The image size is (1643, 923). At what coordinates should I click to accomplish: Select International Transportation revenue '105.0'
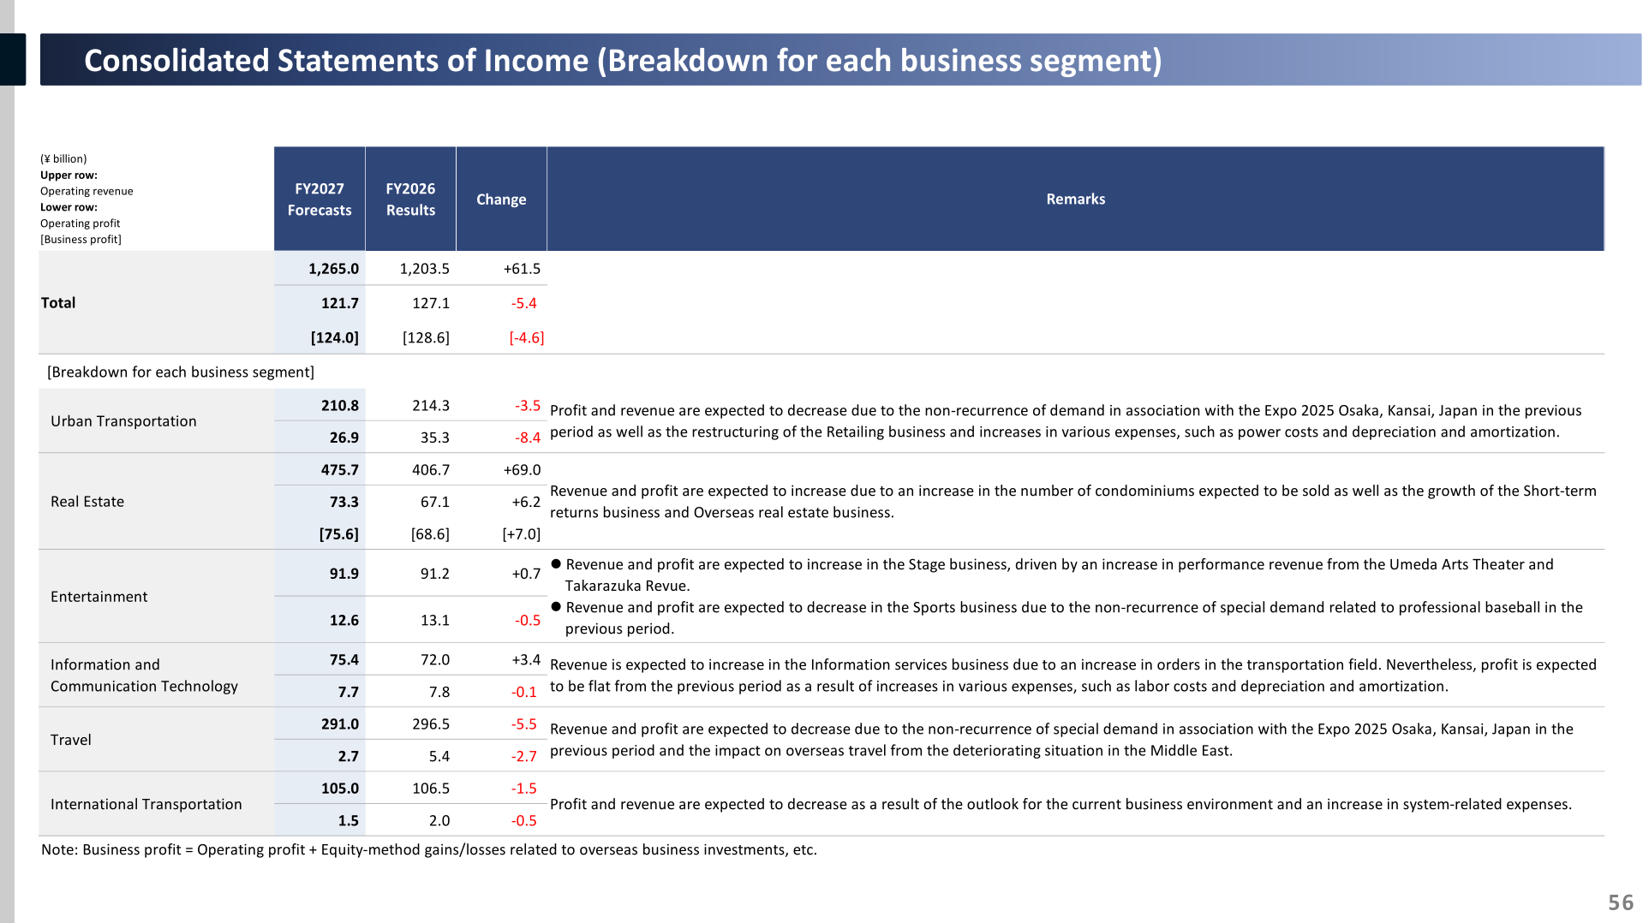(x=340, y=789)
